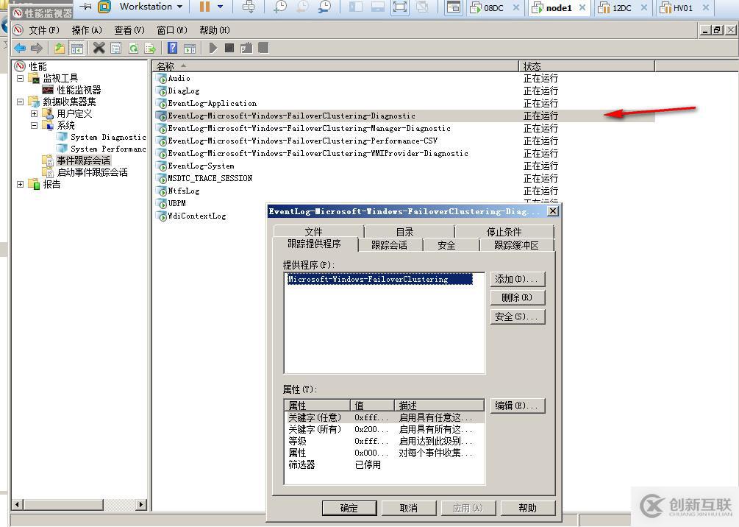Click the back arrow toolbar icon
Screen dimensions: 739x527
(20, 48)
